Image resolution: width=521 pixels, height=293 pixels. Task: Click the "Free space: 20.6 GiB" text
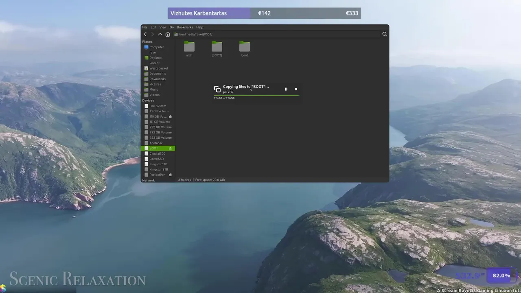click(210, 180)
